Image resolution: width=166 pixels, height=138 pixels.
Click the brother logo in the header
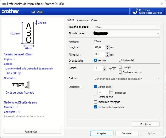tap(10, 11)
